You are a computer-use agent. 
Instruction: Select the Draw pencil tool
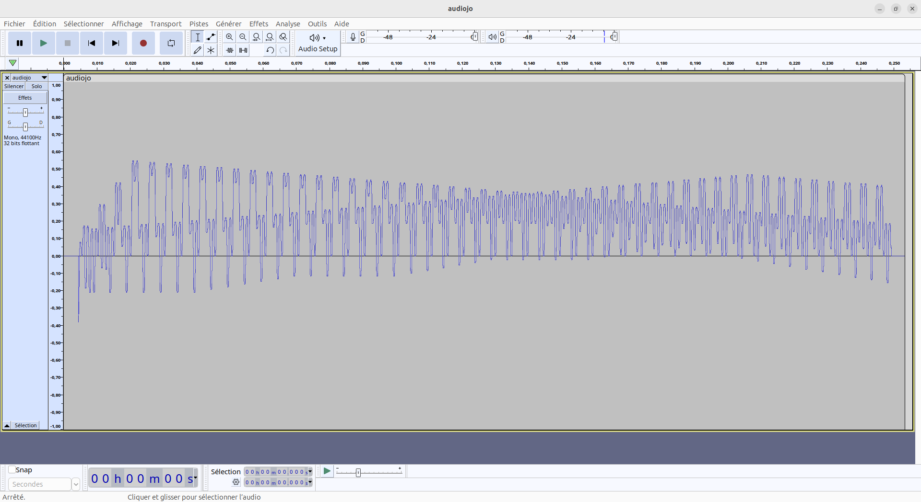(197, 50)
